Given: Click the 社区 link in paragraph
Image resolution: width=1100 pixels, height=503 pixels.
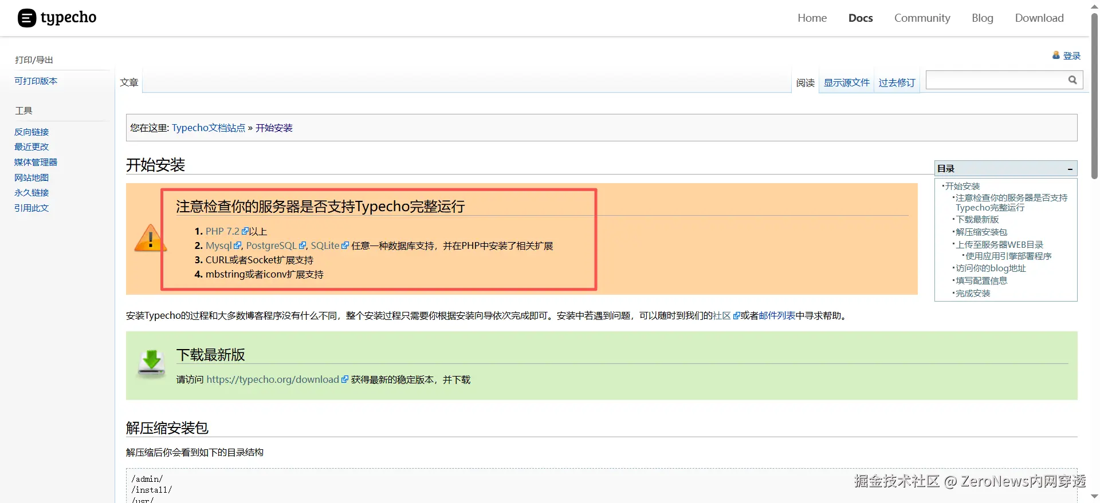Looking at the screenshot, I should point(722,316).
